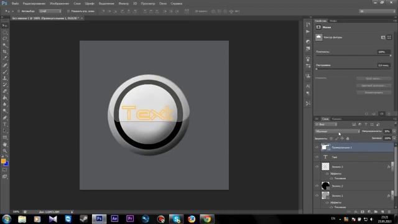Select the Eyedropper tool
This screenshot has width=398, height=224.
(x=4, y=58)
